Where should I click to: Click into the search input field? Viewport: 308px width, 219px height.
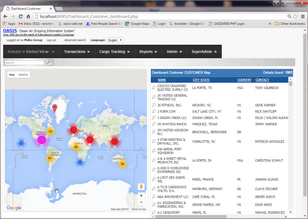pyautogui.click(x=24, y=63)
